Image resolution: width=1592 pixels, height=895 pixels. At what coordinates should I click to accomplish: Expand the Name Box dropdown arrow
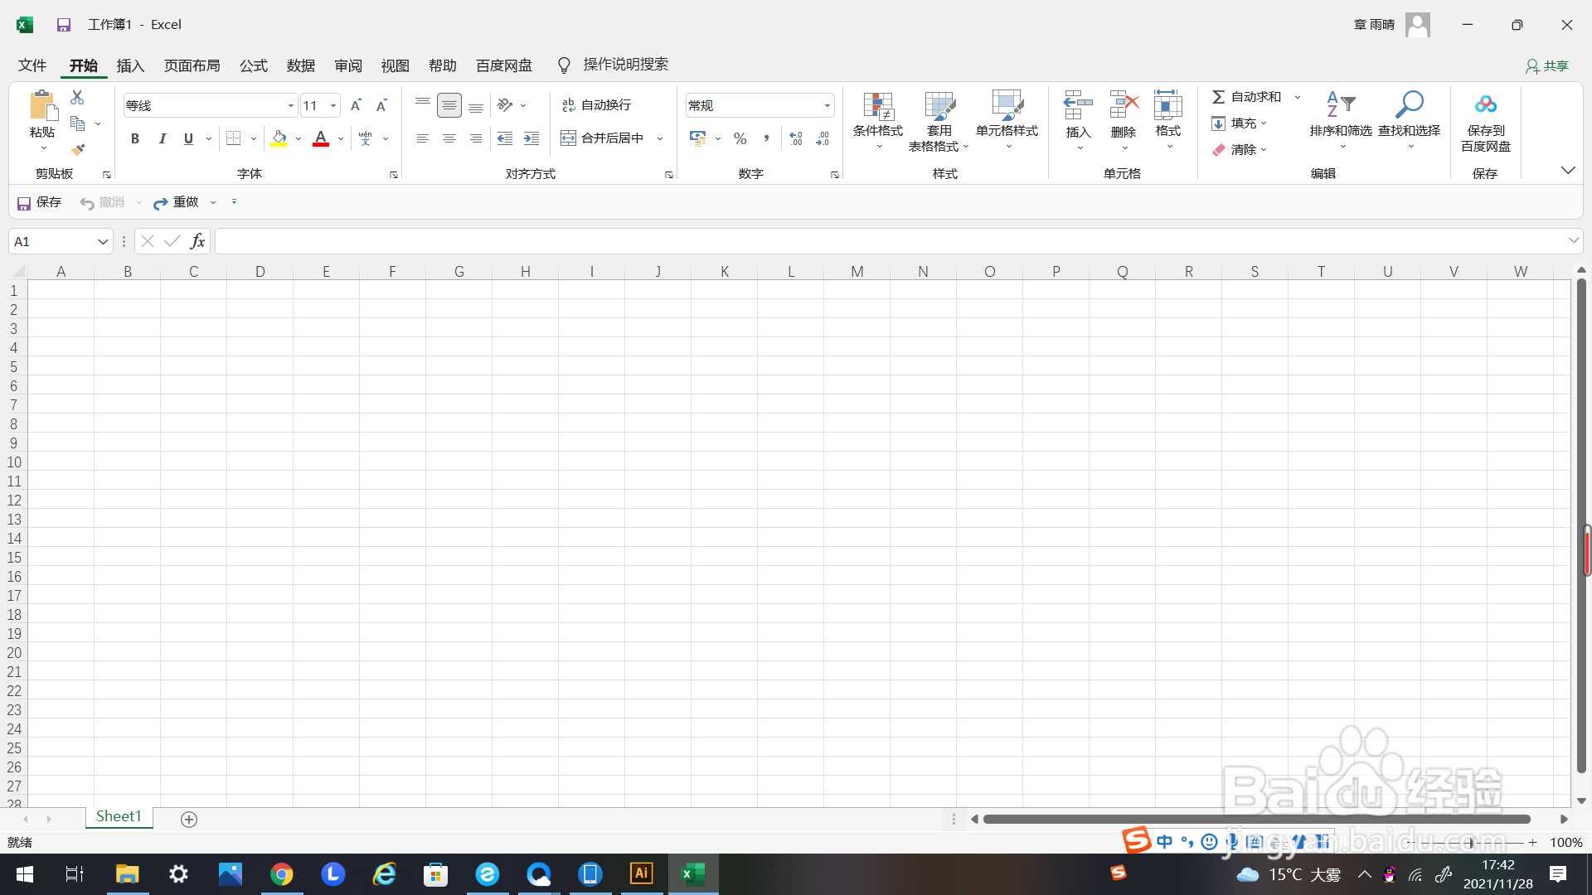click(103, 242)
